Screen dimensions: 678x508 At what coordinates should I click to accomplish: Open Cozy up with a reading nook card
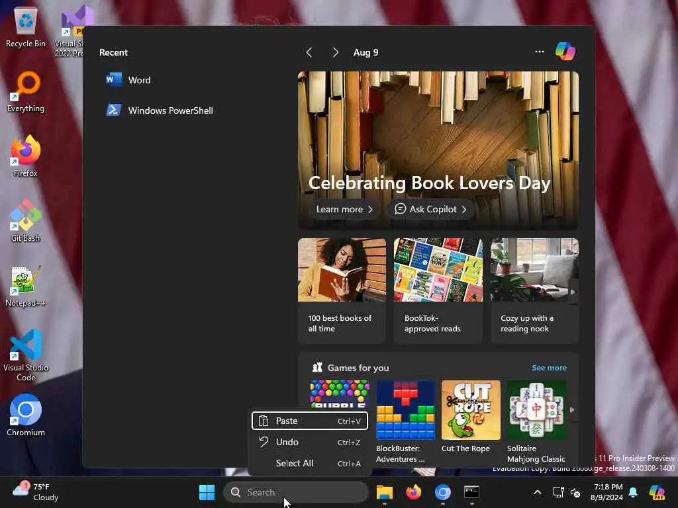coord(534,290)
